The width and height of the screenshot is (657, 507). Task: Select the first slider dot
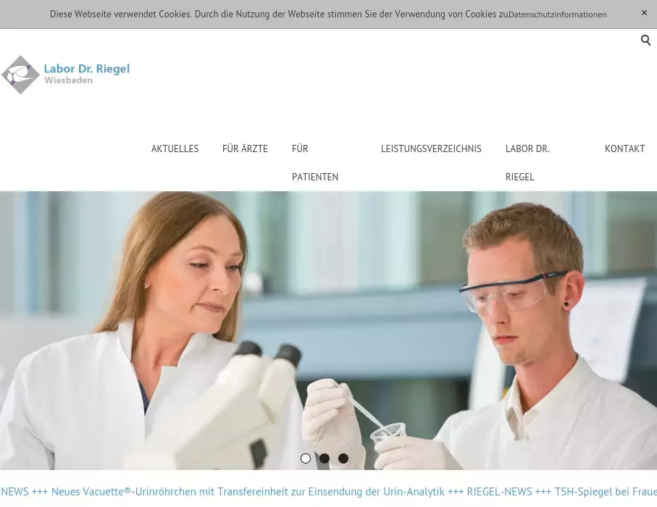pyautogui.click(x=306, y=458)
